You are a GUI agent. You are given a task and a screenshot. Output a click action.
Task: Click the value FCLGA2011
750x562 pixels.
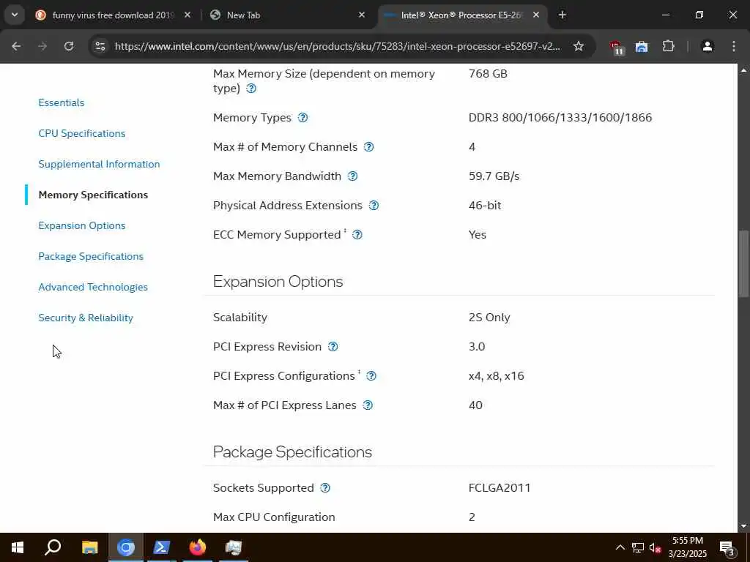500,488
